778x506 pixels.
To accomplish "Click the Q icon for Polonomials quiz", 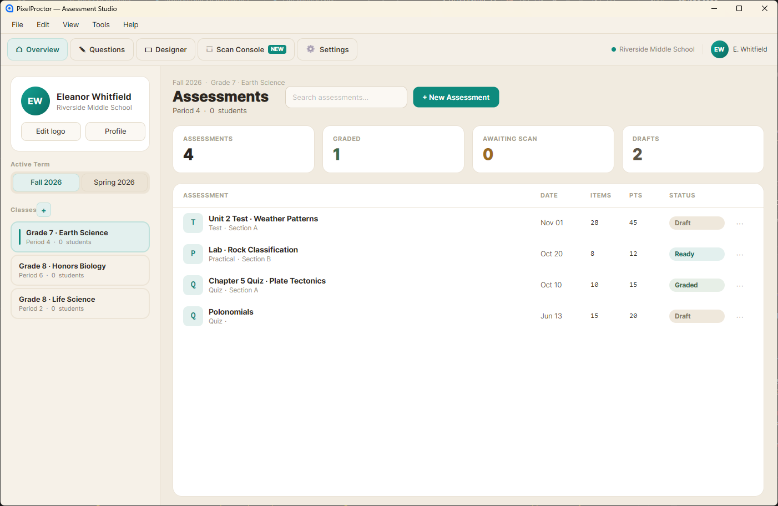I will click(193, 316).
